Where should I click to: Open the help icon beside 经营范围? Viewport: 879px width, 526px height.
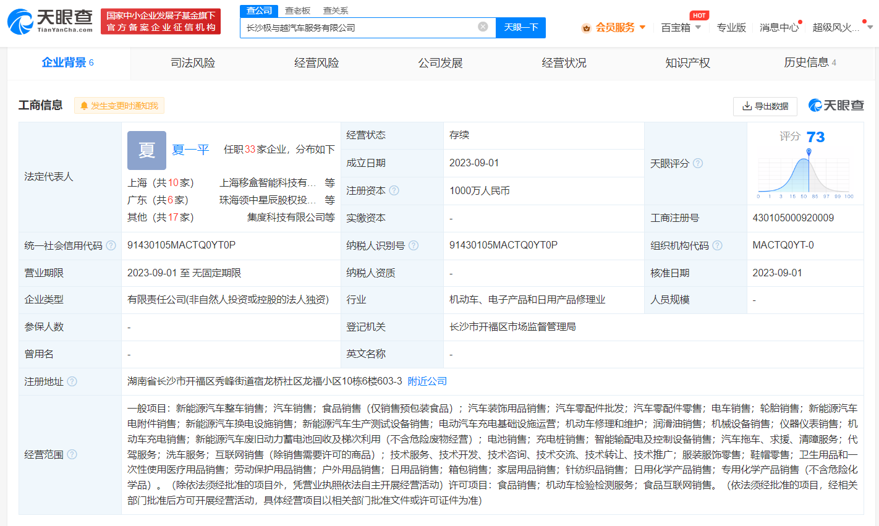(x=72, y=454)
